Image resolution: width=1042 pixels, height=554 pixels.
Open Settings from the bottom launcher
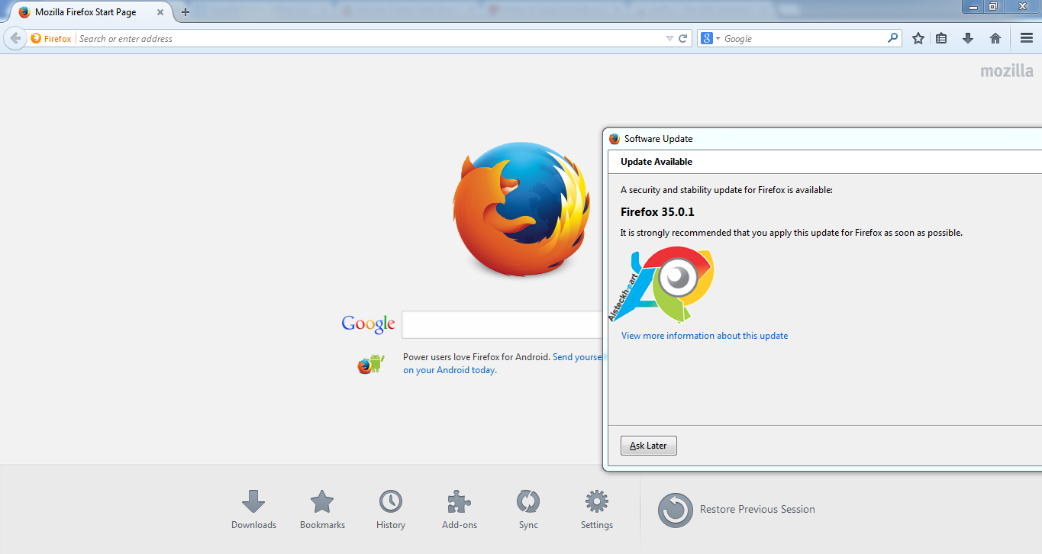(597, 510)
